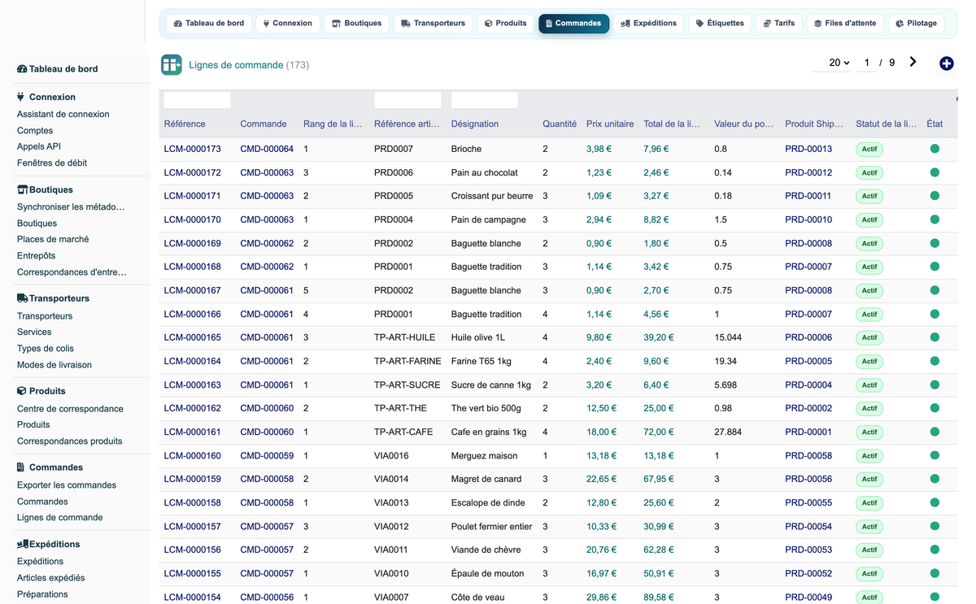Sort by the Quantité column header
This screenshot has width=976, height=604.
pos(560,124)
